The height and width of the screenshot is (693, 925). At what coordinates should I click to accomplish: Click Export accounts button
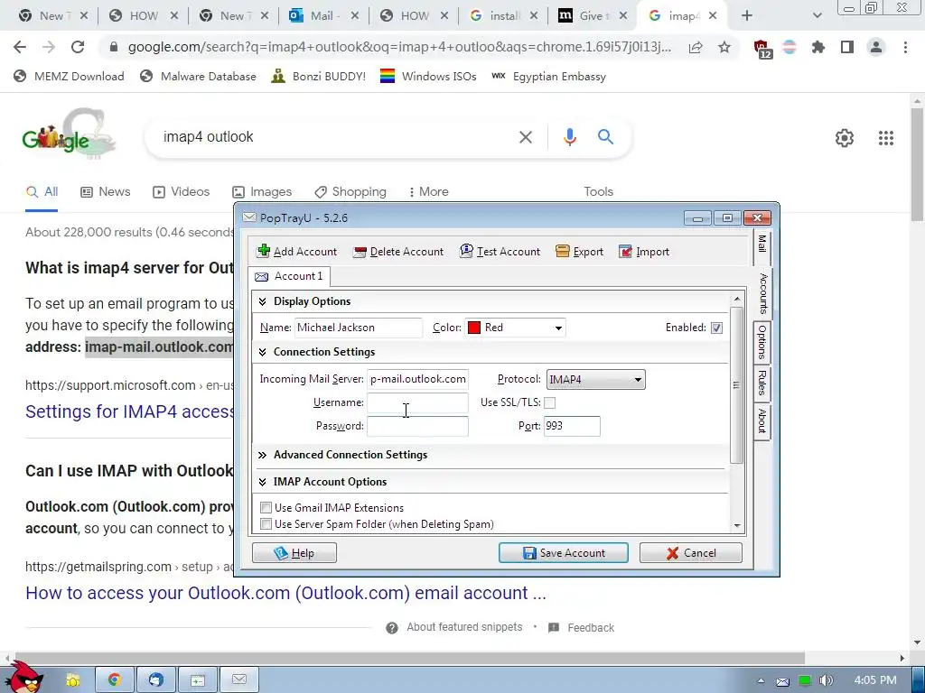pyautogui.click(x=579, y=252)
